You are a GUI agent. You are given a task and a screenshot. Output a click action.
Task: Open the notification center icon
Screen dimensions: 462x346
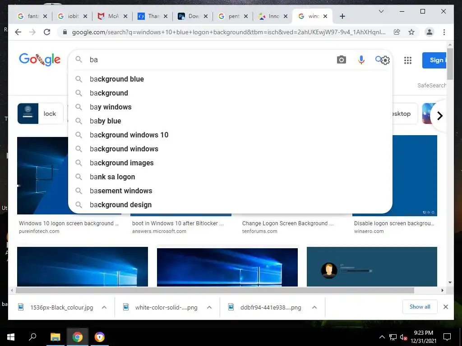coord(447,337)
